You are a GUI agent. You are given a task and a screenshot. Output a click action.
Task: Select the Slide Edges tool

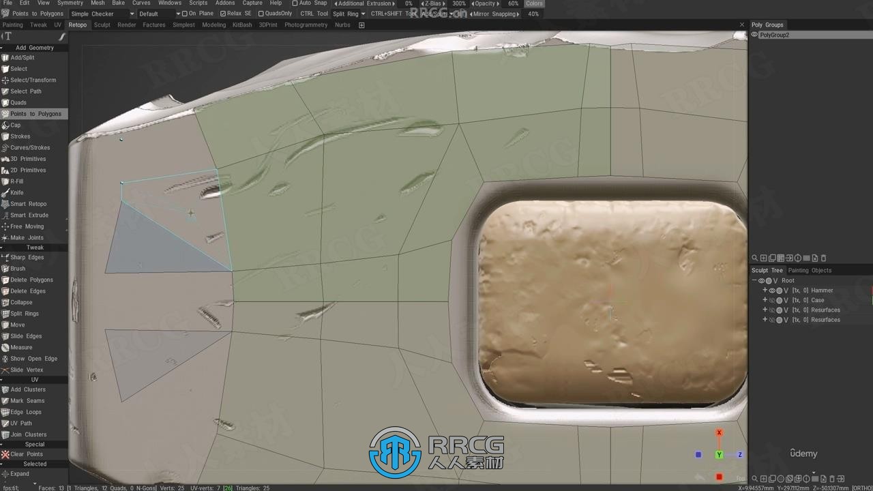pyautogui.click(x=34, y=336)
